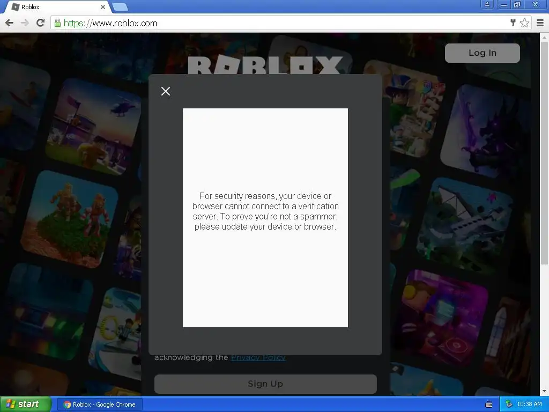Open the Chrome user profile icon
This screenshot has height=412, width=549.
point(487,4)
